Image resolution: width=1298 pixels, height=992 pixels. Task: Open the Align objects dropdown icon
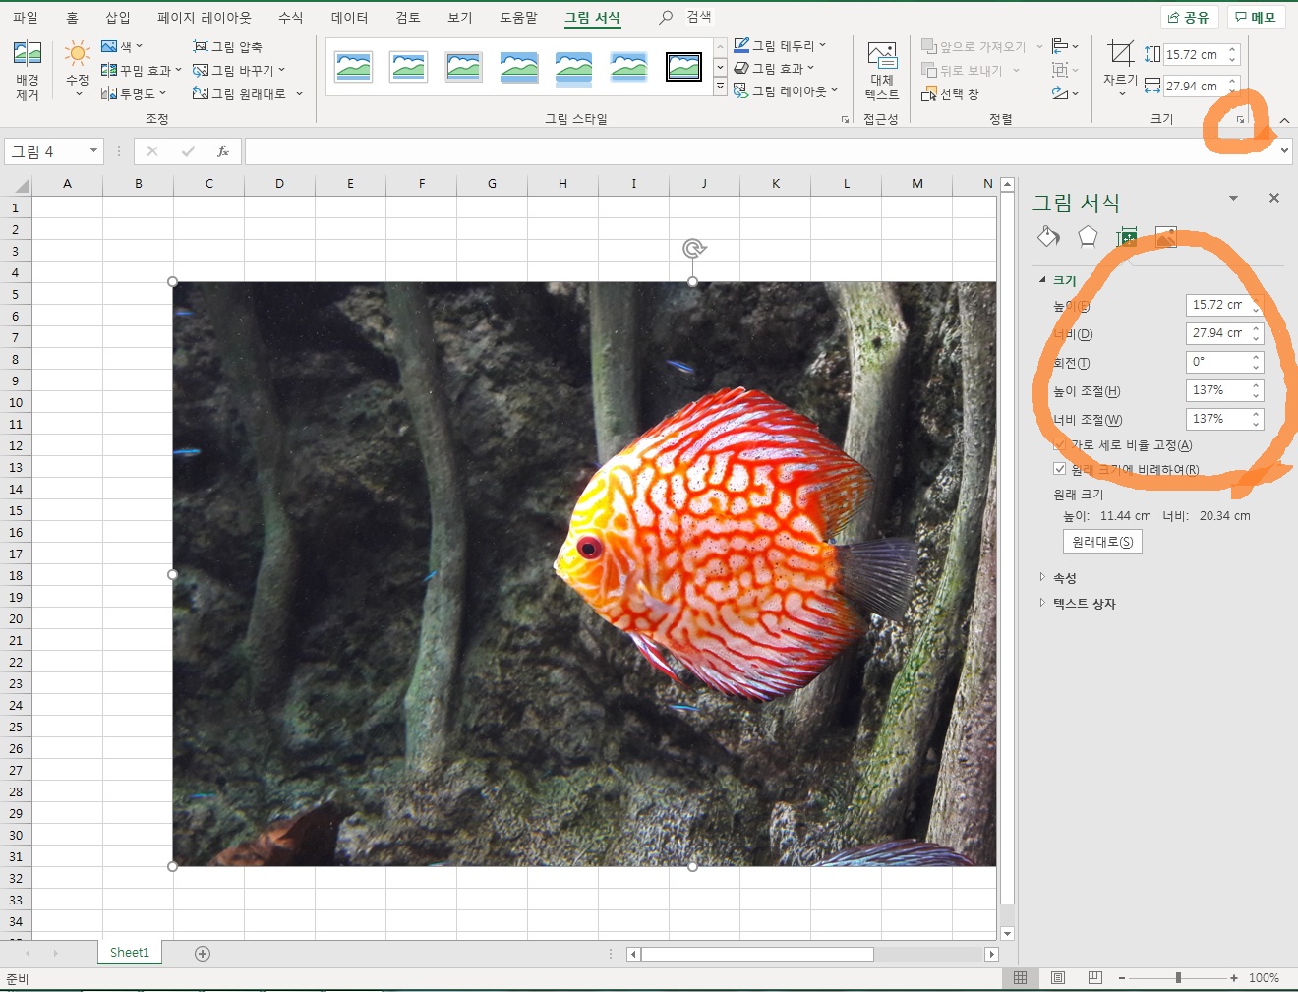pyautogui.click(x=1065, y=46)
